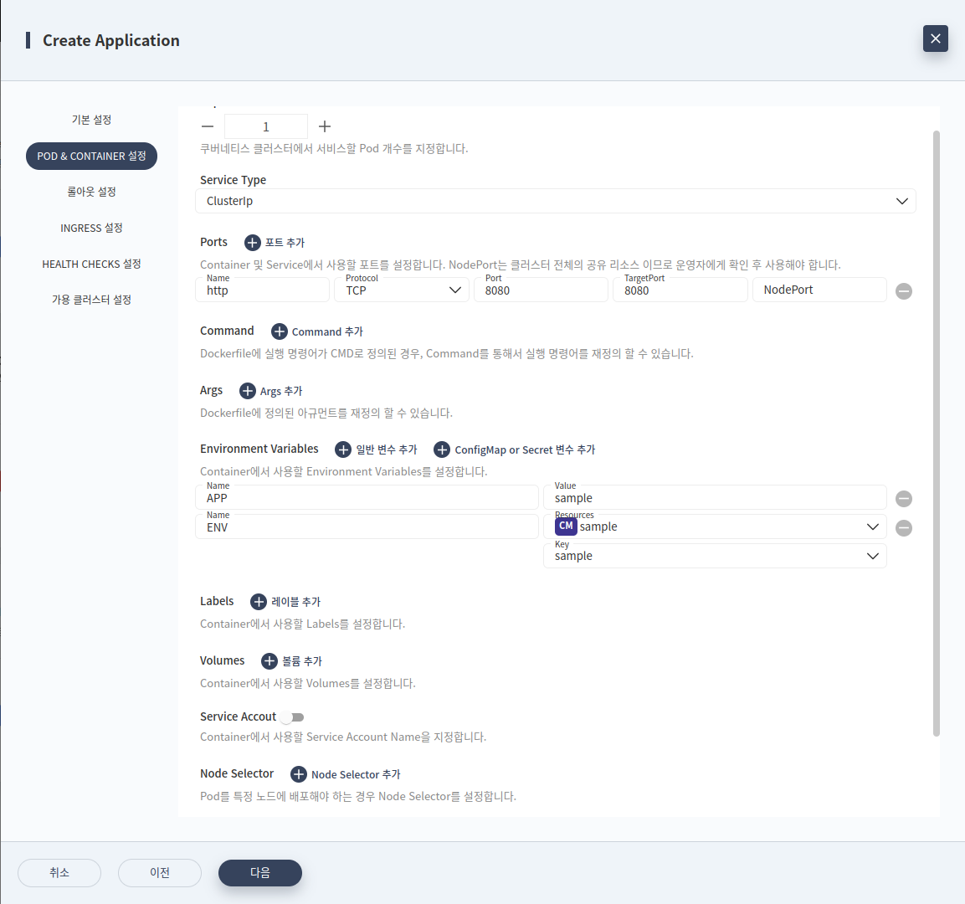
Task: Click the TargetPort field 8080
Action: pyautogui.click(x=680, y=290)
